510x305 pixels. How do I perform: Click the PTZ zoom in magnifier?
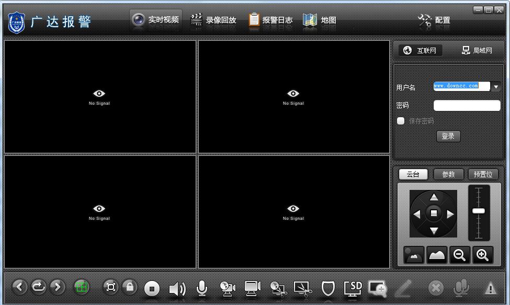[x=482, y=255]
